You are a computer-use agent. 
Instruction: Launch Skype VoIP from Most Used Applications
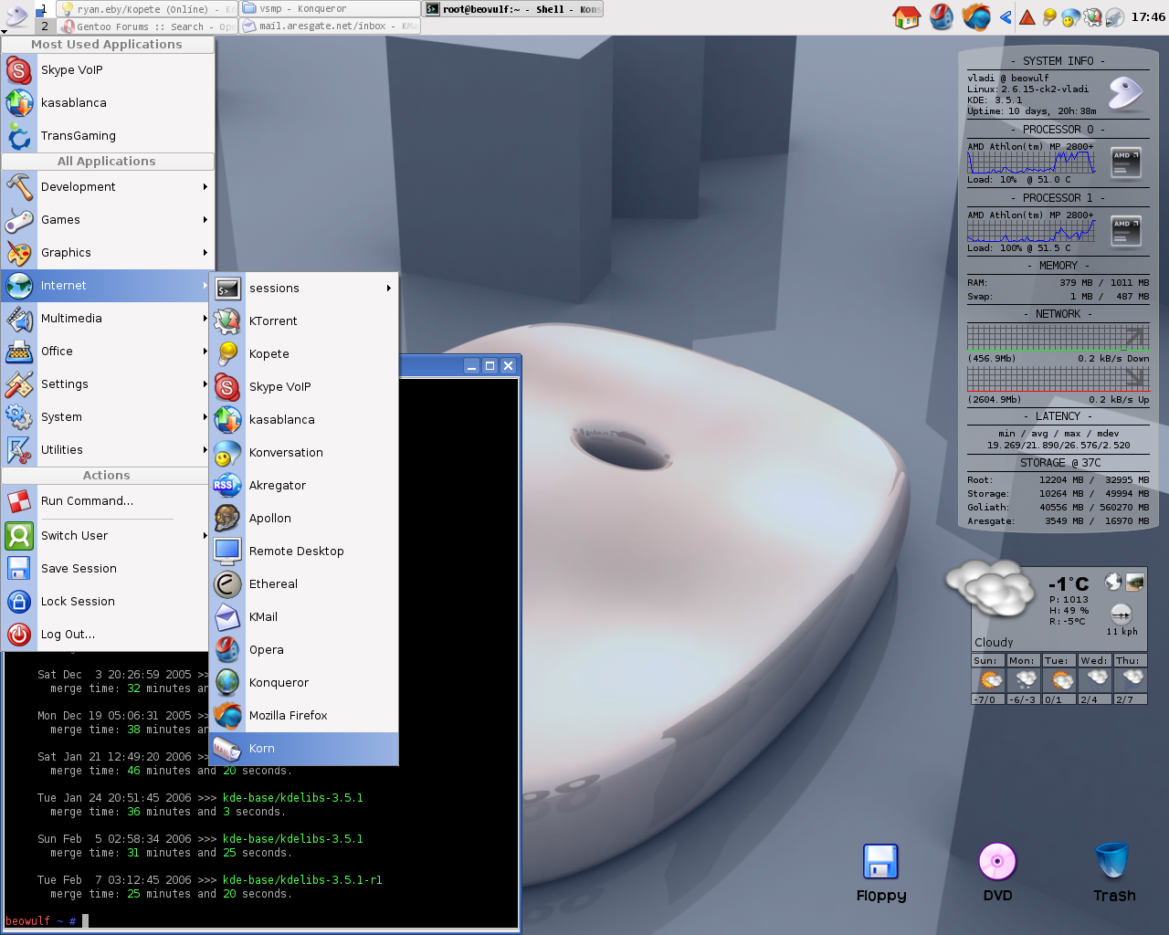(x=108, y=70)
